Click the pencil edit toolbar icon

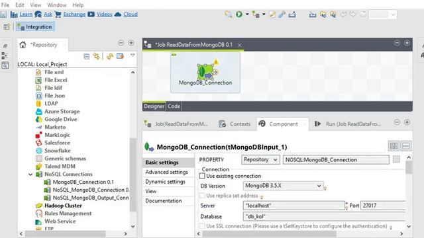click(272, 14)
